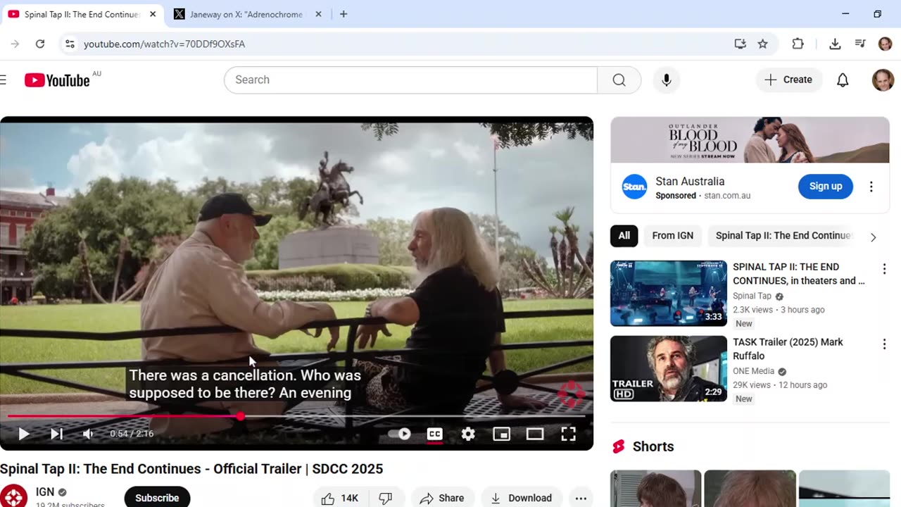Toggle the autoplay switch

[x=400, y=434]
